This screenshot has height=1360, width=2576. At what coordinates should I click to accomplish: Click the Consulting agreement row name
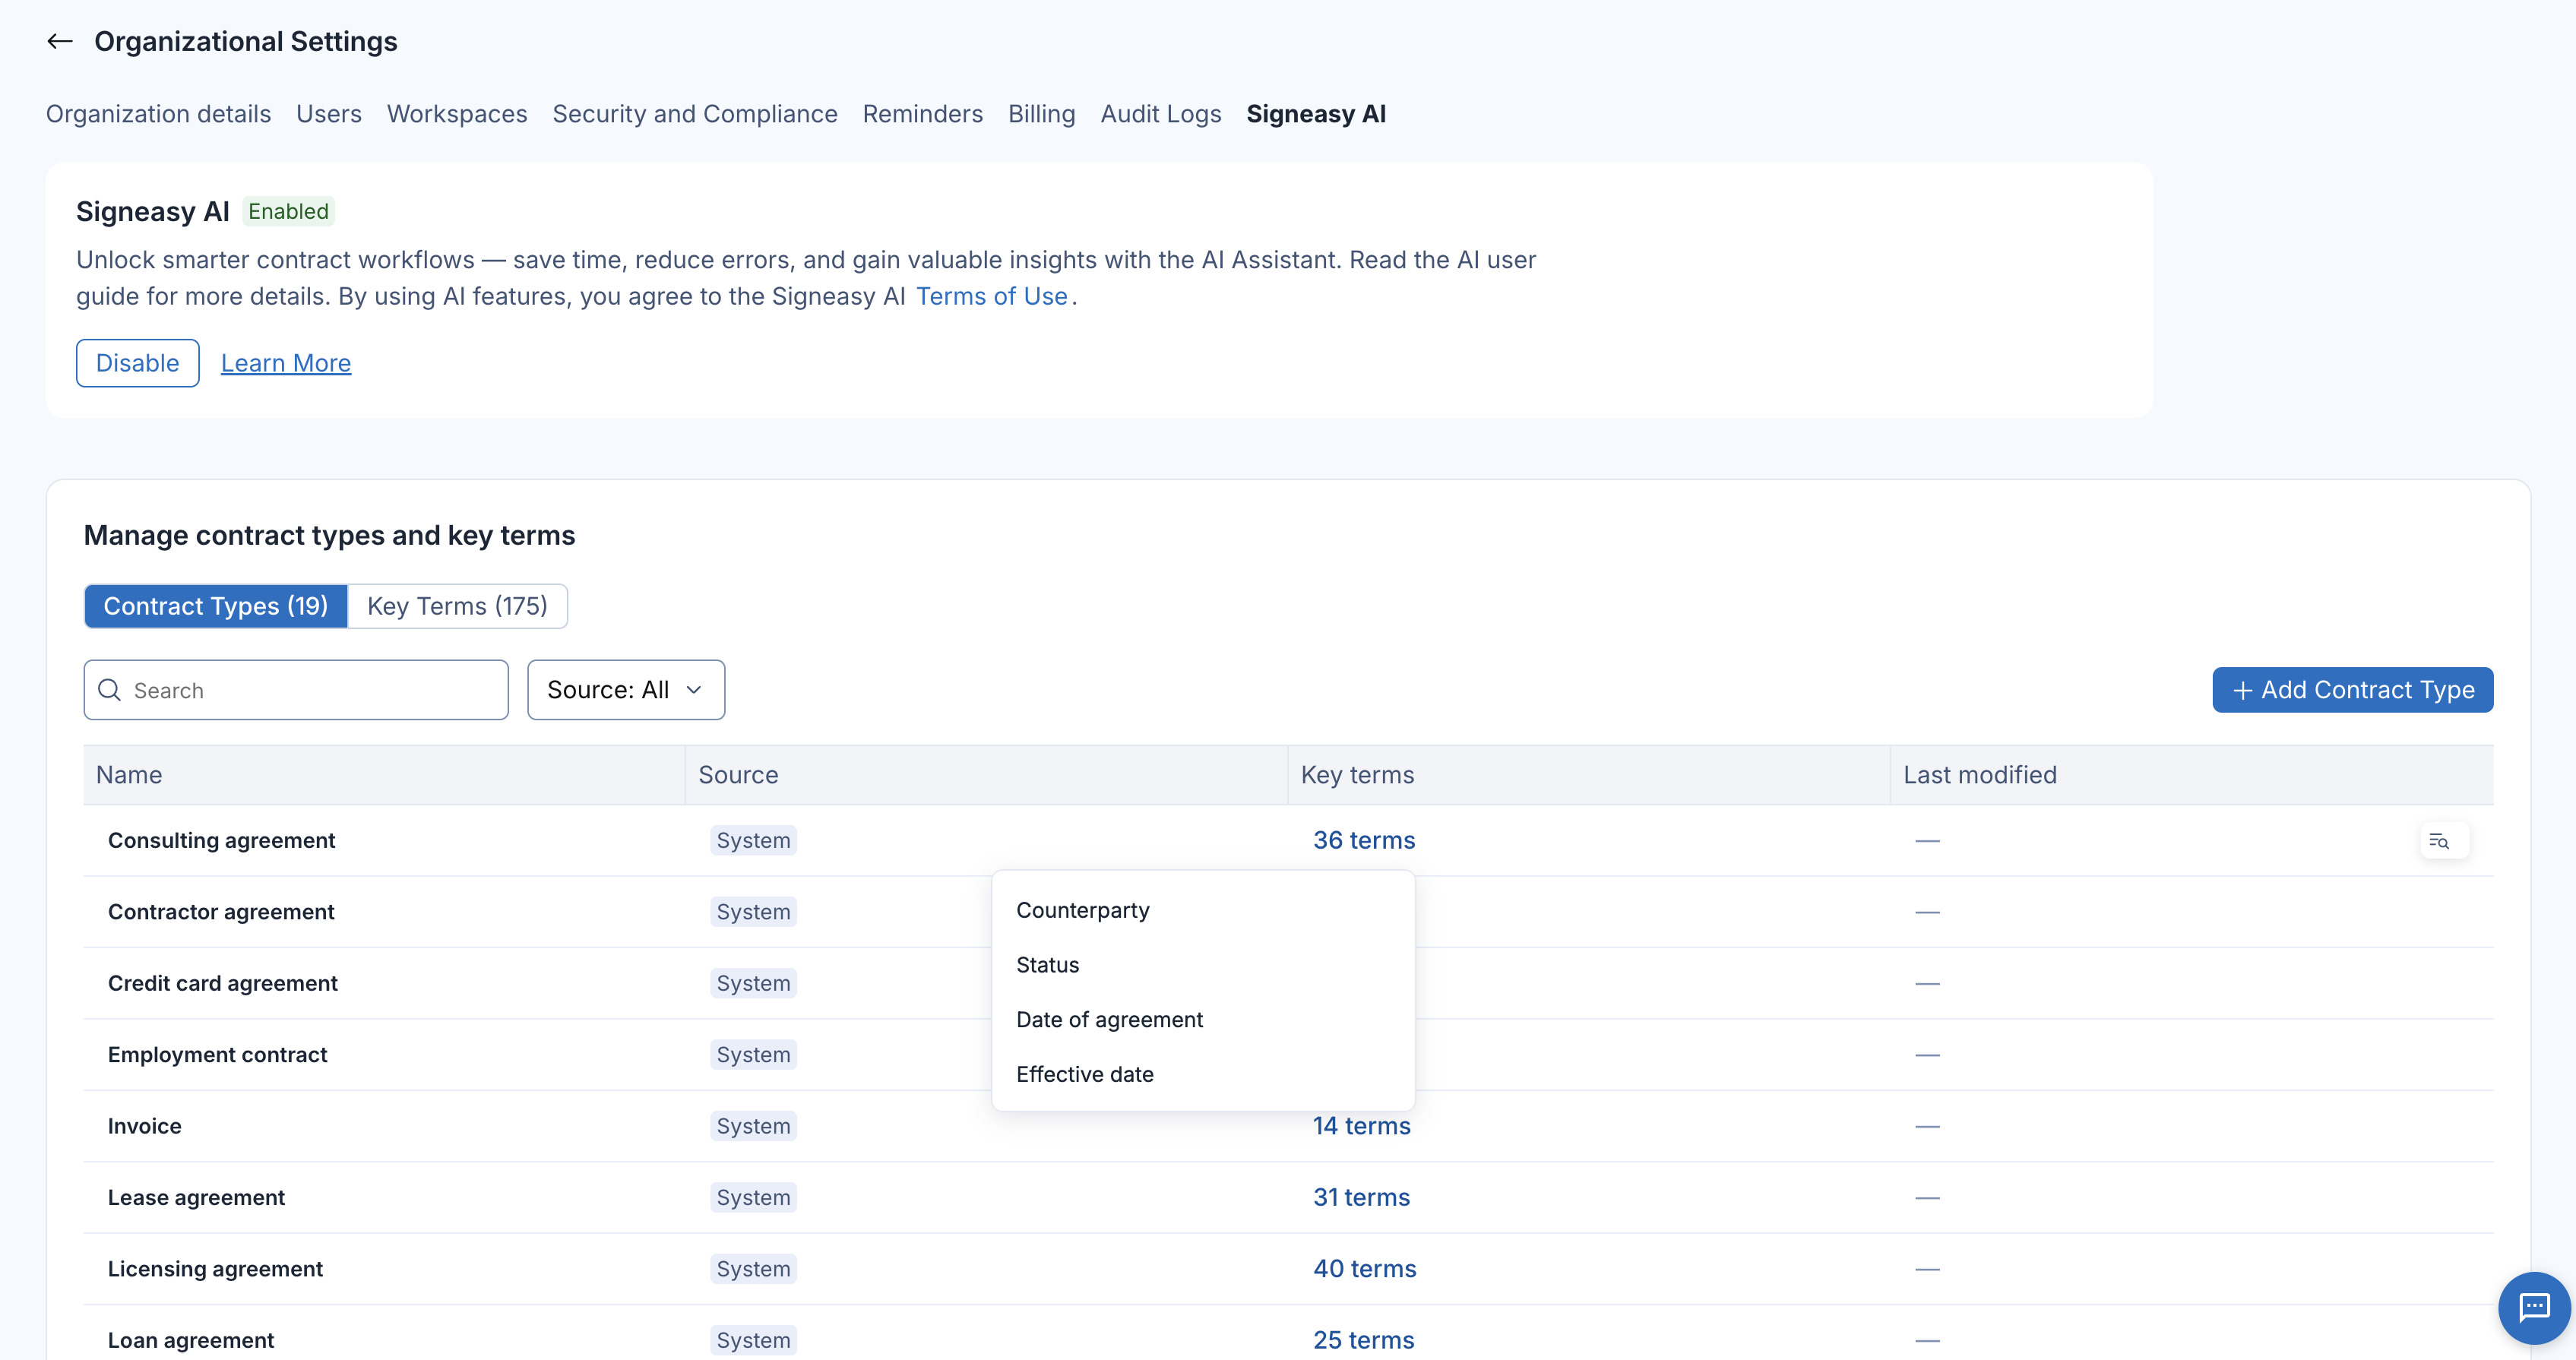point(221,841)
